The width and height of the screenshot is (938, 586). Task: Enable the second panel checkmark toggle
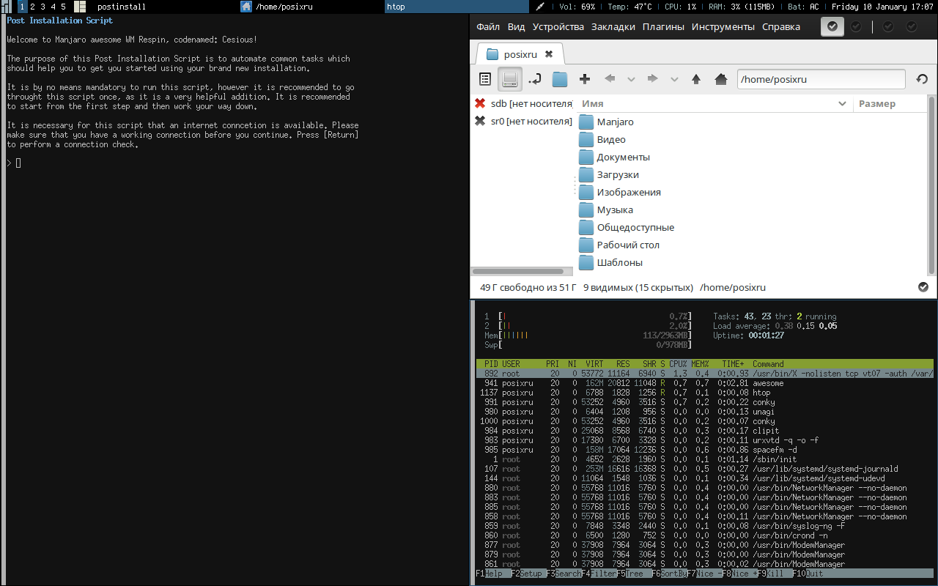[856, 27]
